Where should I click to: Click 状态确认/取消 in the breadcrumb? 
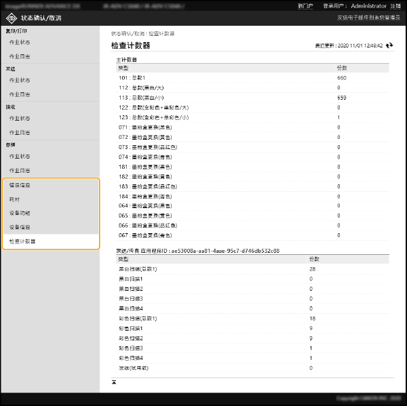[127, 33]
